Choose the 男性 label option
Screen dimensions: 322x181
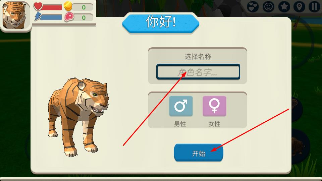click(x=180, y=124)
